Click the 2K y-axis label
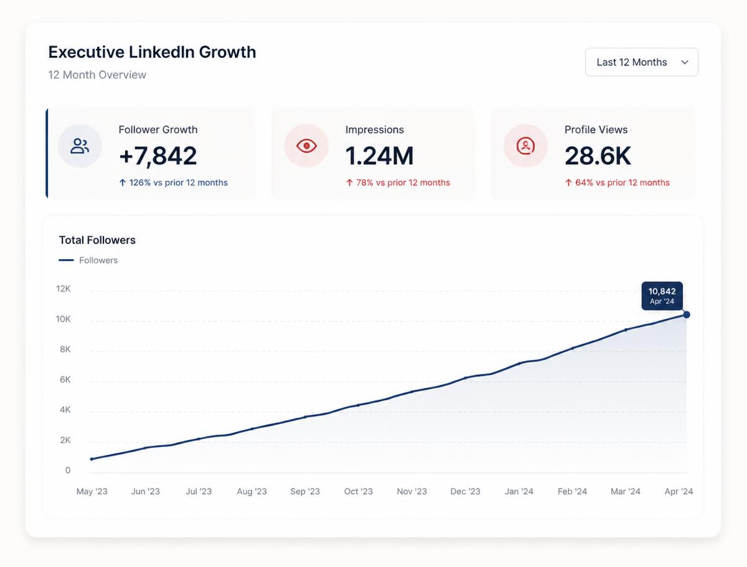Screen dimensions: 747x567 tap(65, 440)
